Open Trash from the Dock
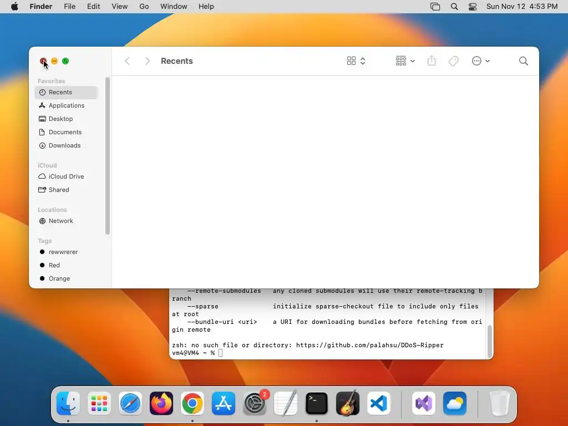 coord(500,403)
